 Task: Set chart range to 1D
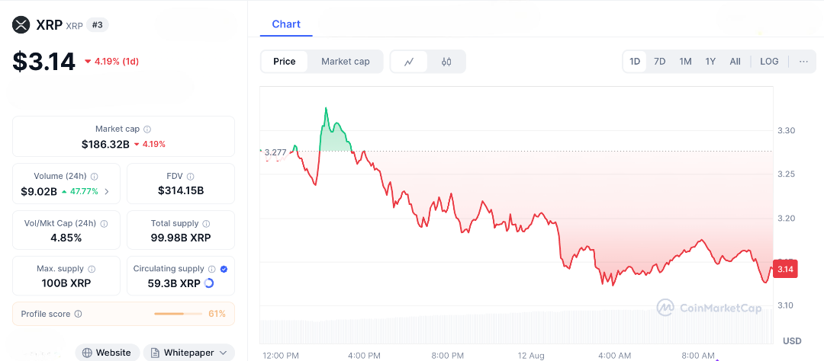coord(635,62)
